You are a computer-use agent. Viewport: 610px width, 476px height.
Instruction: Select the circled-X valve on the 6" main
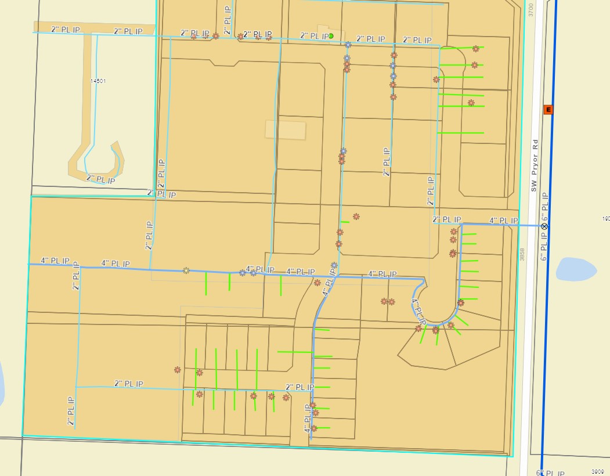(x=544, y=226)
